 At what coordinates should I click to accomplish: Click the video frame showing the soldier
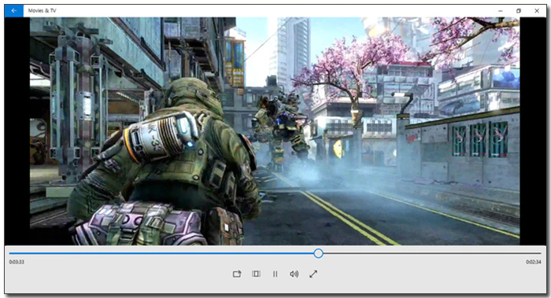tap(275, 131)
